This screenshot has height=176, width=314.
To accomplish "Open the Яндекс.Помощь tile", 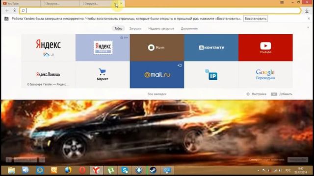I will click(x=48, y=75).
